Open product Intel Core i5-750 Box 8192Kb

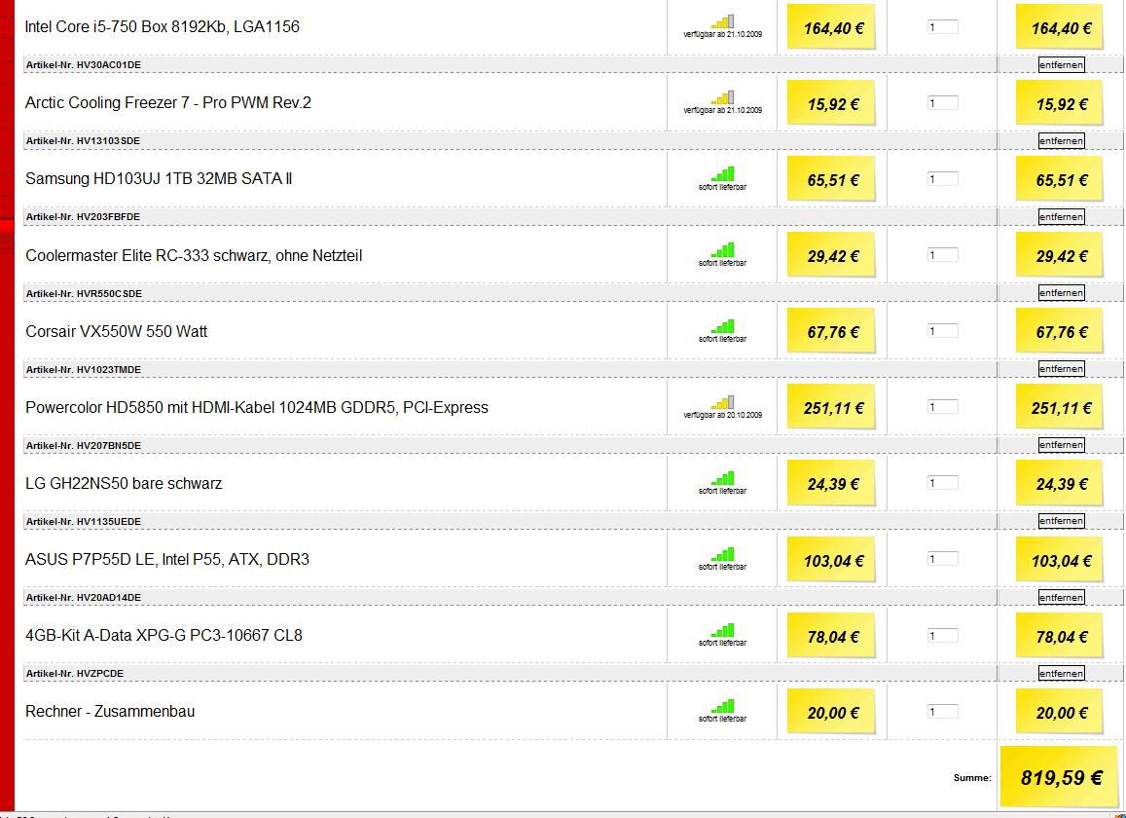click(163, 27)
